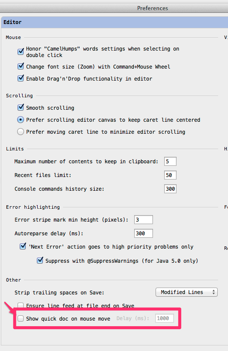Click Error stripe mark min height field

tap(144, 219)
